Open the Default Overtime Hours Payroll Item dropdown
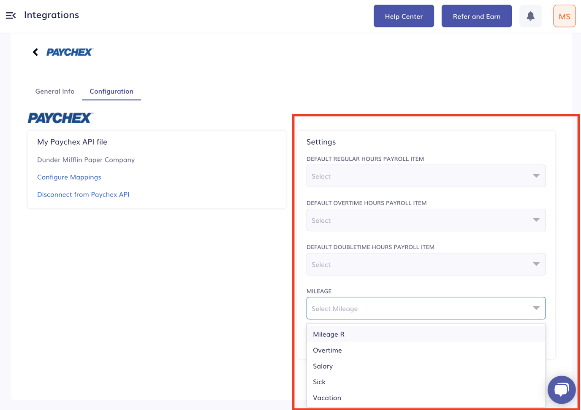The width and height of the screenshot is (581, 410). pyautogui.click(x=426, y=220)
